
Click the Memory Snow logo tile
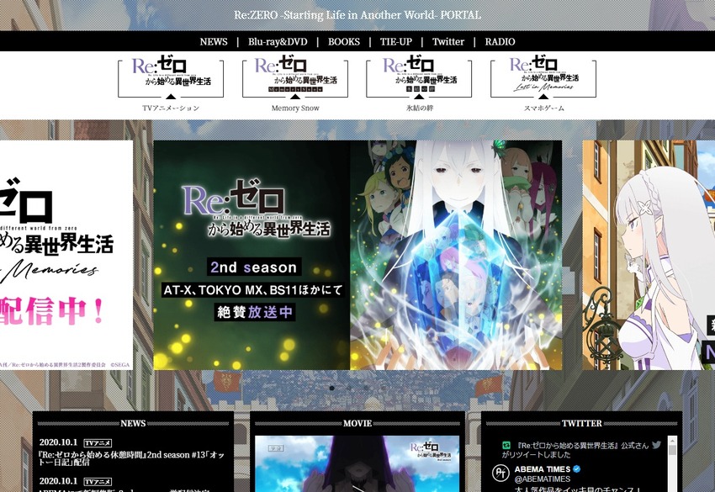[x=295, y=77]
